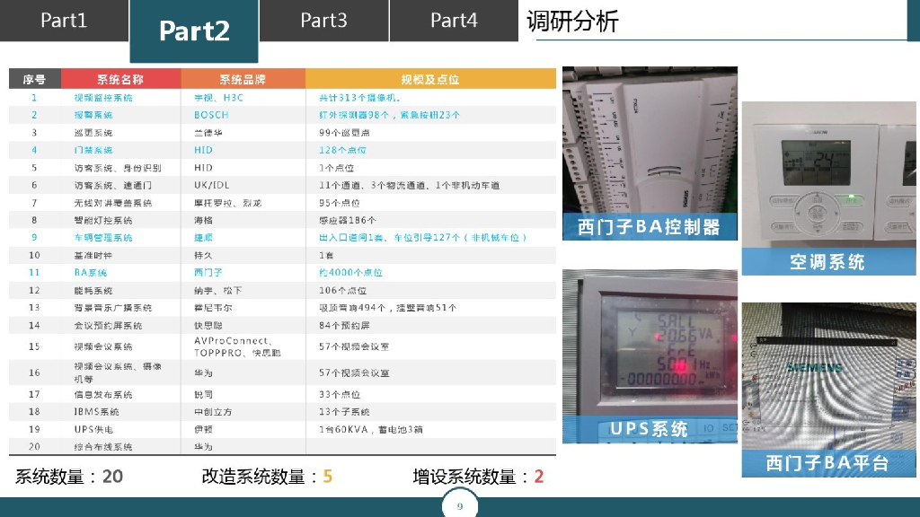Select the 西门子BA控制器 photo

pyautogui.click(x=649, y=153)
